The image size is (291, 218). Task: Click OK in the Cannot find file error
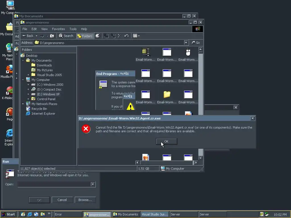point(167,141)
